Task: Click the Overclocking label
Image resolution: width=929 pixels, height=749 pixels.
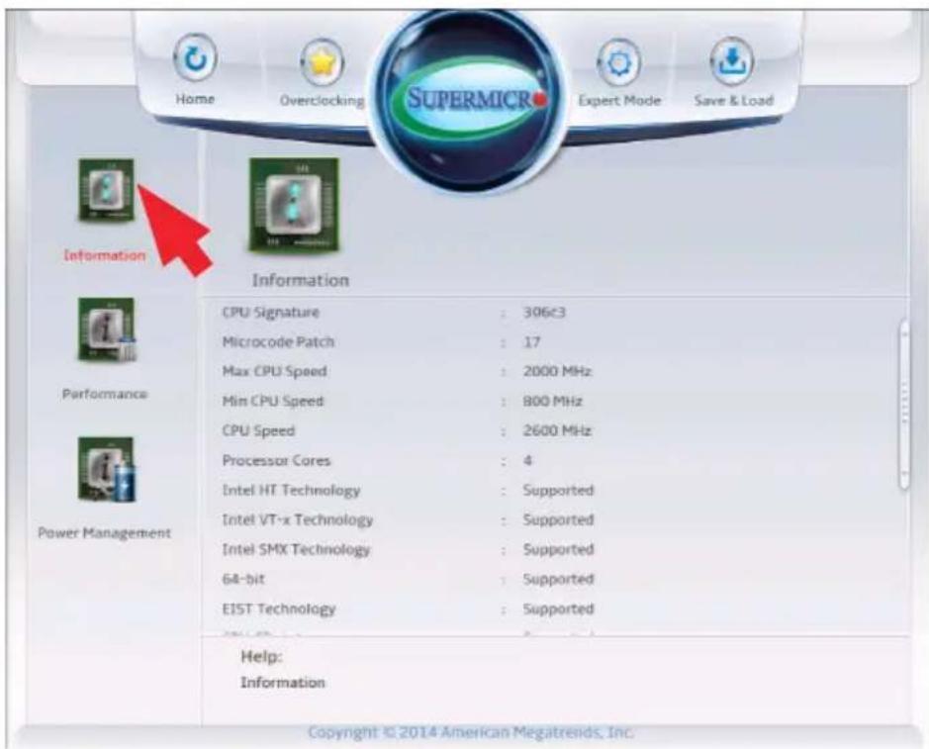Action: coord(323,100)
